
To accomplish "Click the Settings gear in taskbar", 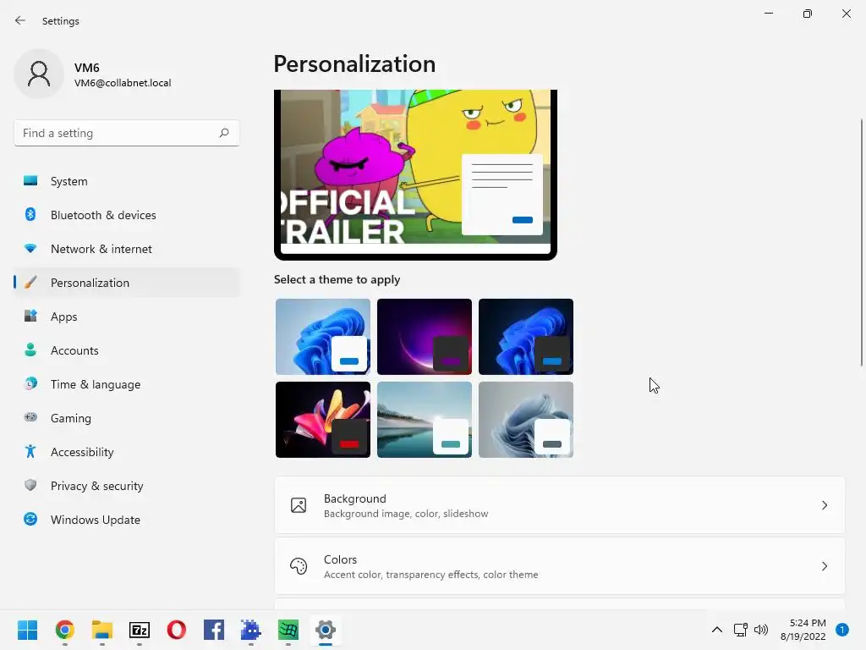I will pos(326,630).
